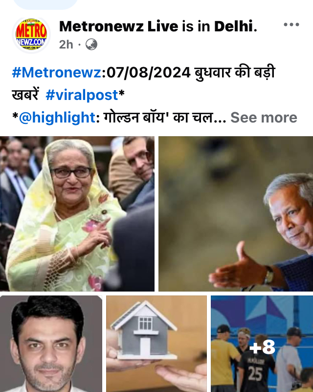Tap the 07/08/2024 date text

[149, 73]
